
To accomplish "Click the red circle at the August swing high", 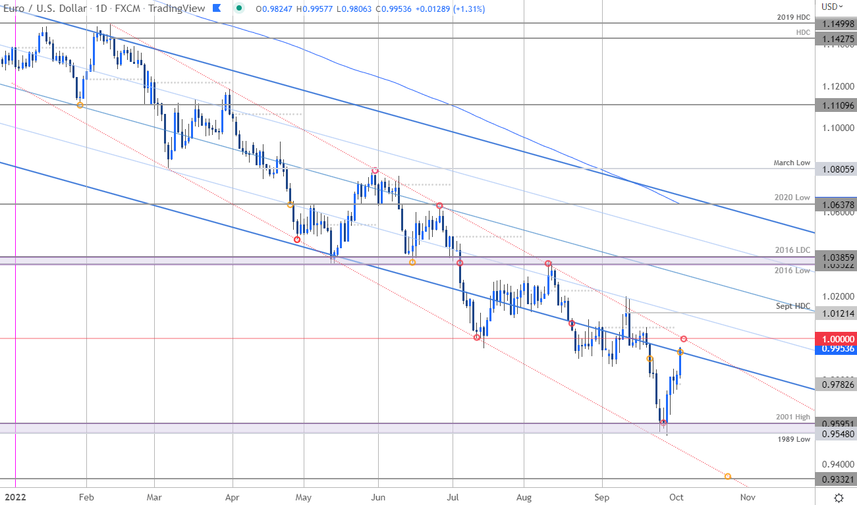I will click(548, 263).
